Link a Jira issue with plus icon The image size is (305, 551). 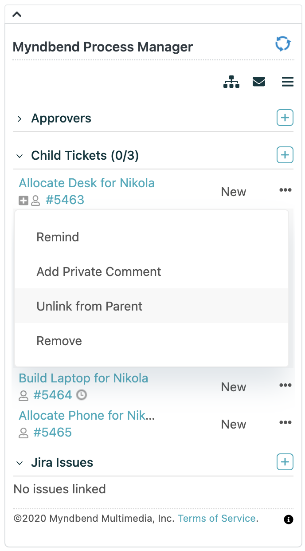pos(285,462)
